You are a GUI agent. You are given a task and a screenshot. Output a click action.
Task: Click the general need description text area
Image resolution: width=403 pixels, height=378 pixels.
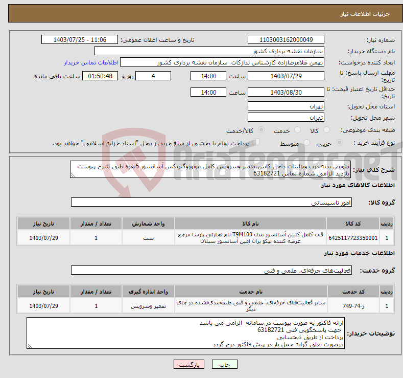210,170
